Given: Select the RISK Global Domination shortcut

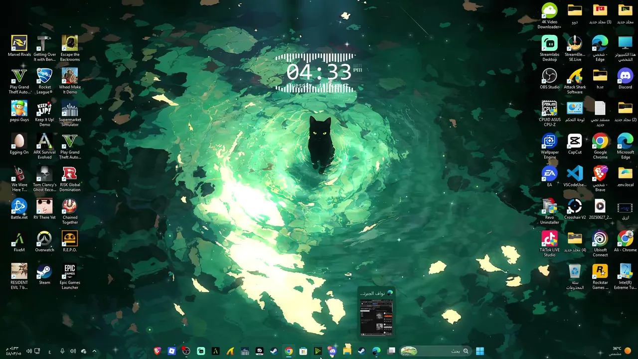Looking at the screenshot, I should coord(70,179).
